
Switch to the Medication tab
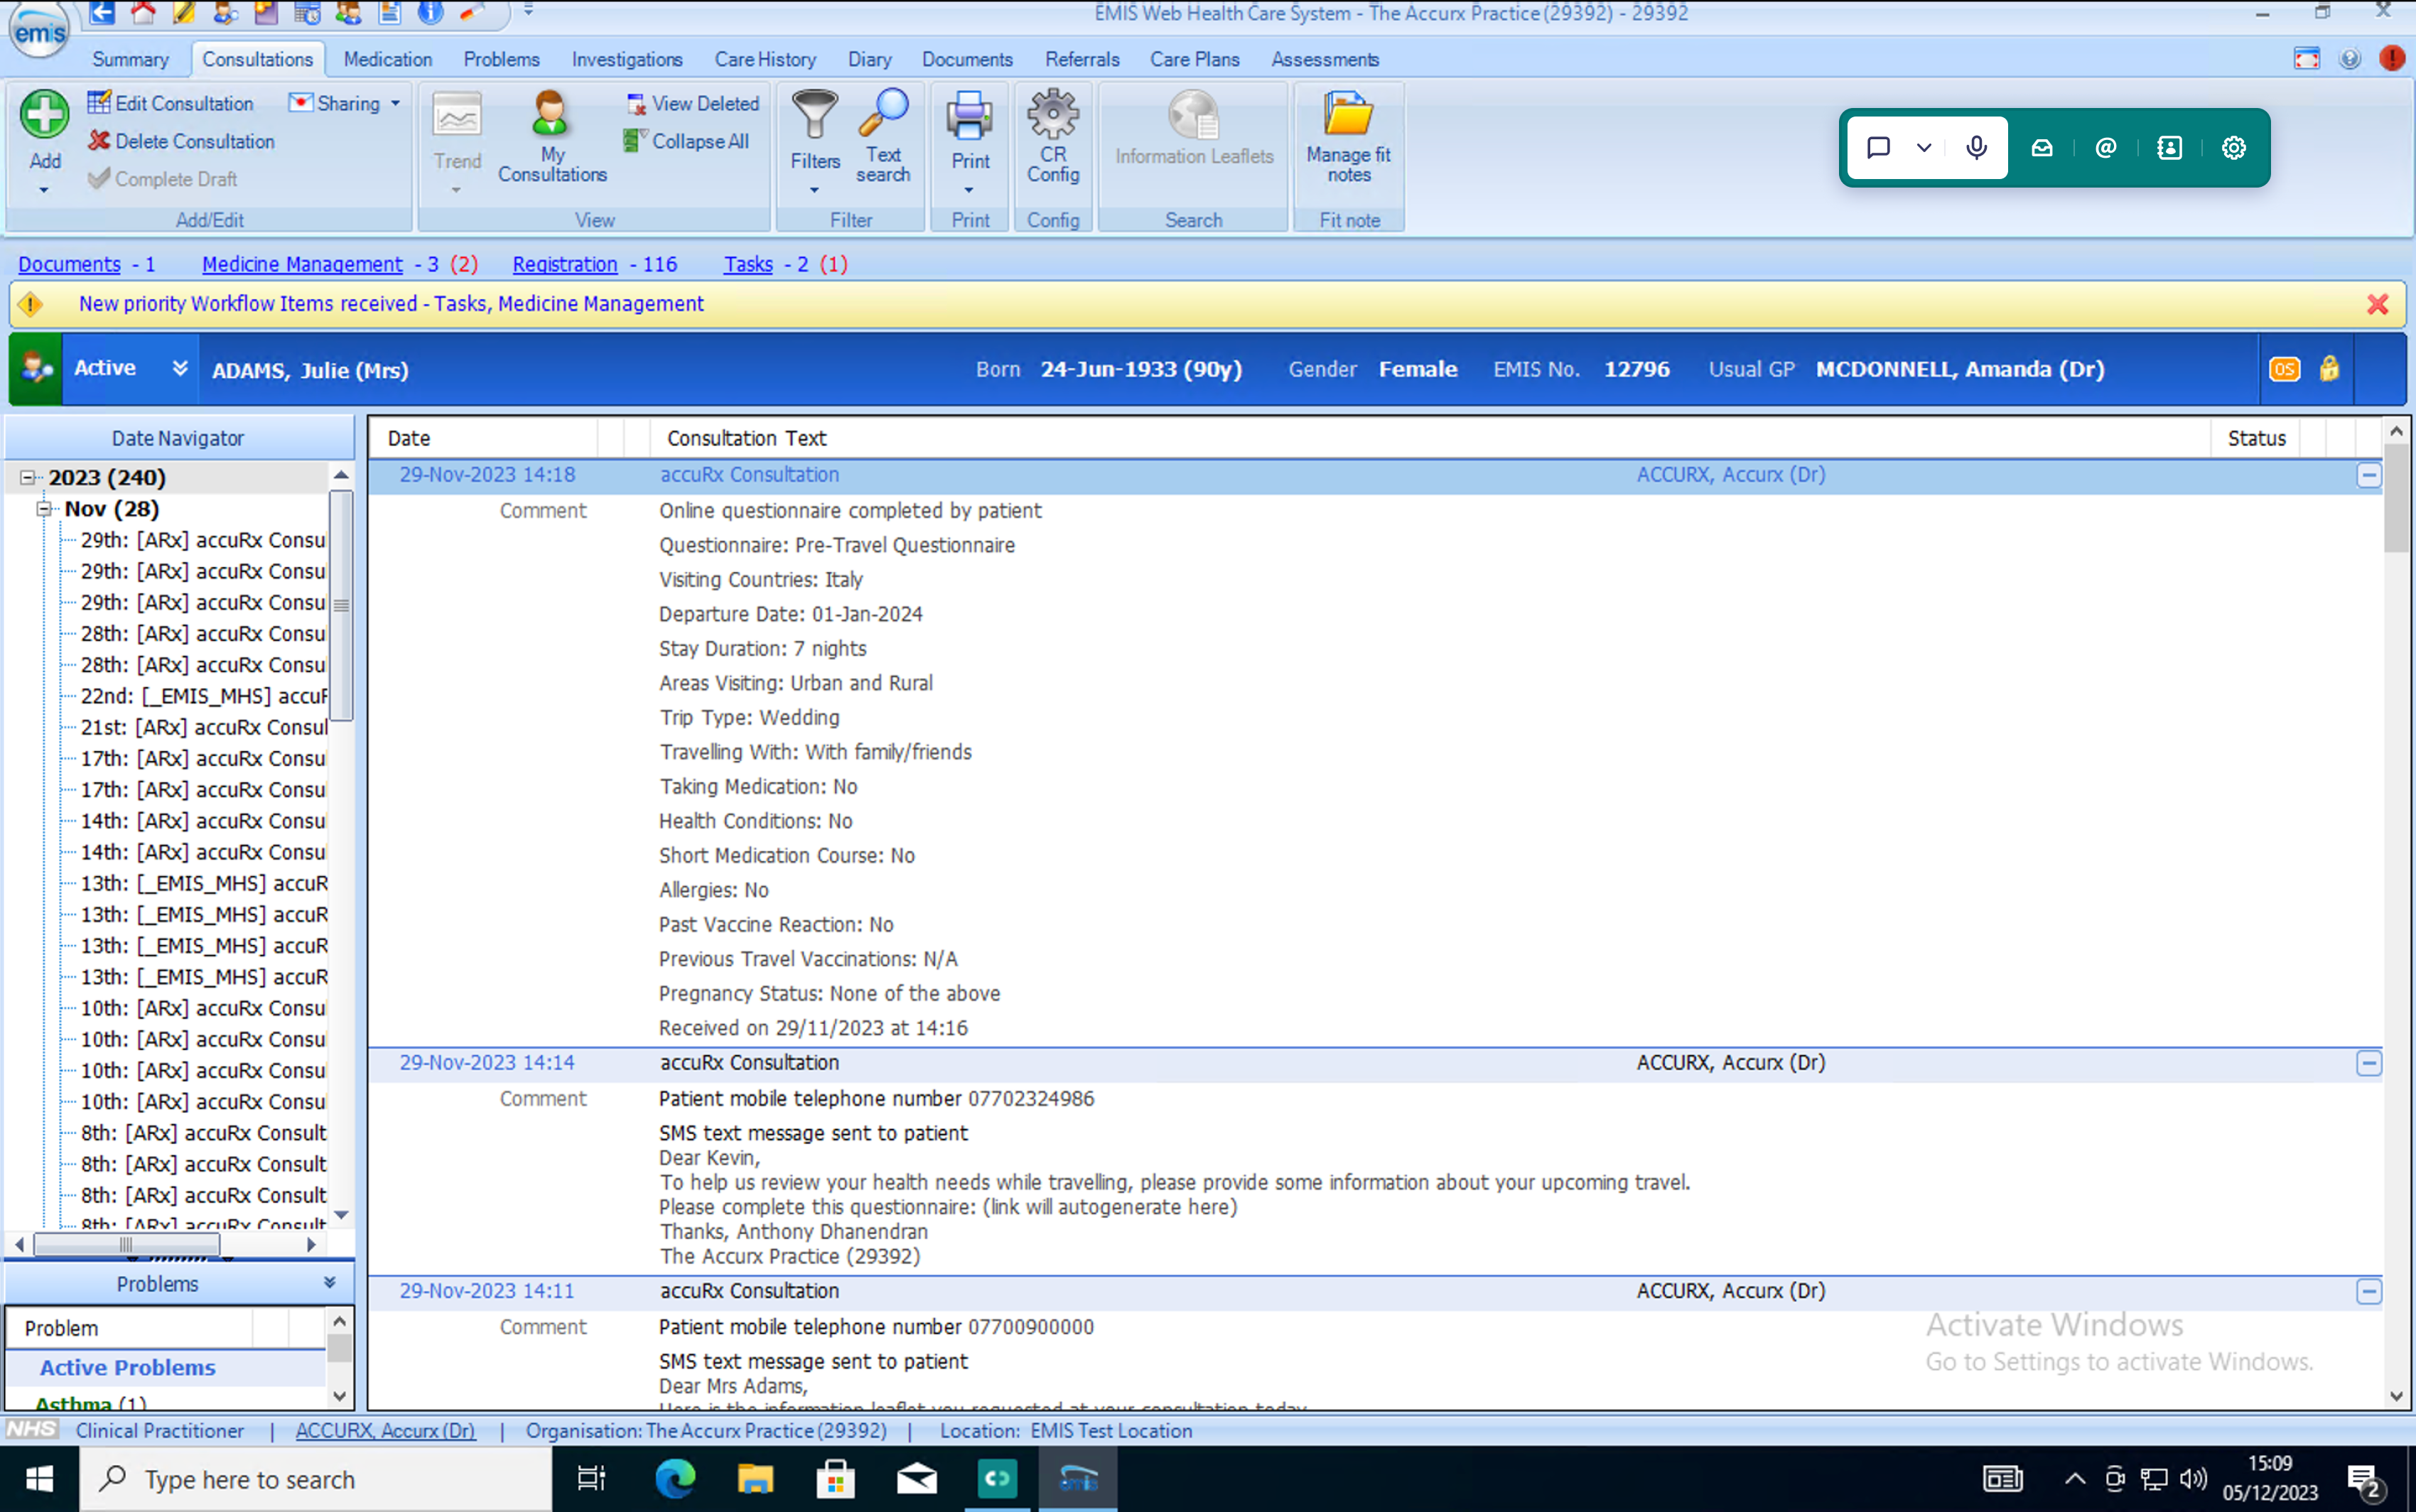(x=388, y=59)
